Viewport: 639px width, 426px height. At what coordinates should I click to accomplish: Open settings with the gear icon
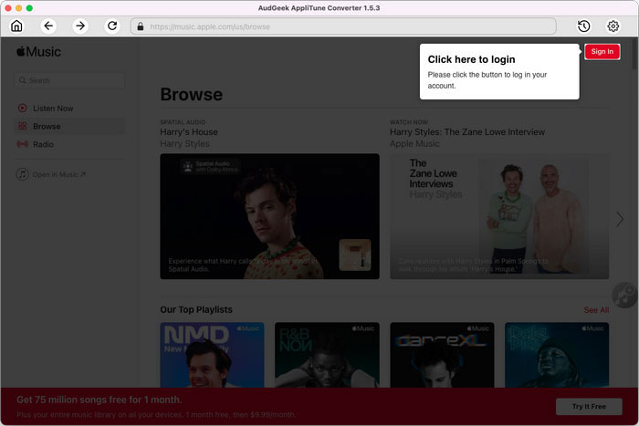point(613,26)
